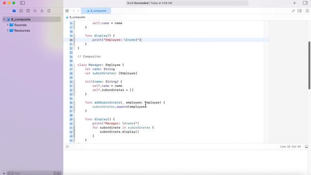
Task: Click the print("Manager: ...") statement
Action: [116, 123]
